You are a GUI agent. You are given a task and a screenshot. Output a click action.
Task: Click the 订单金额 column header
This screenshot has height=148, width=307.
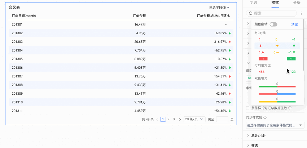[139, 16]
